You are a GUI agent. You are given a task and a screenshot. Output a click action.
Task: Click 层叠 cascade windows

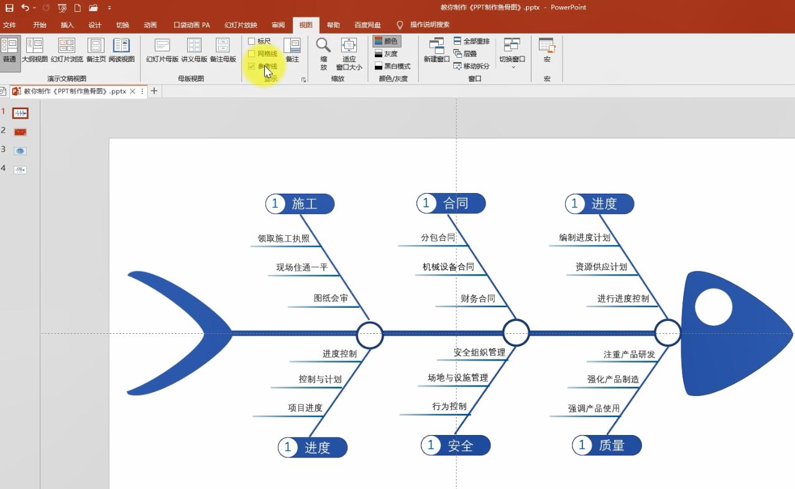465,54
